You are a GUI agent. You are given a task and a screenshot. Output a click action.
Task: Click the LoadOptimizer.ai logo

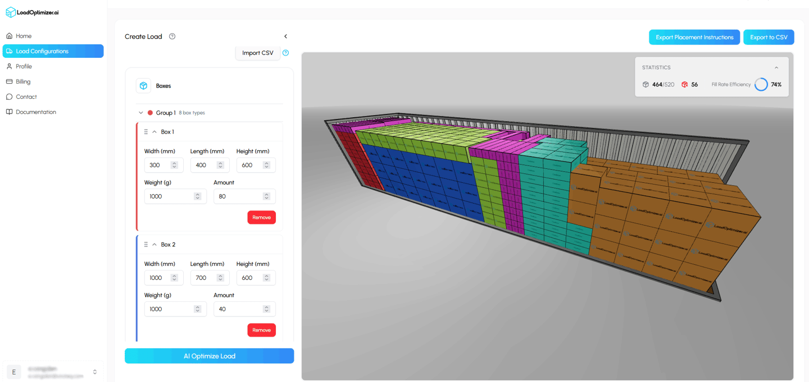pyautogui.click(x=32, y=12)
